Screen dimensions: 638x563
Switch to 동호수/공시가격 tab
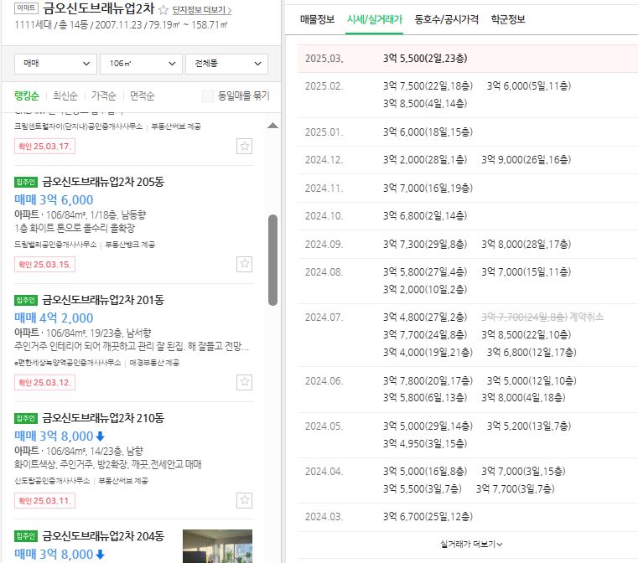[446, 19]
